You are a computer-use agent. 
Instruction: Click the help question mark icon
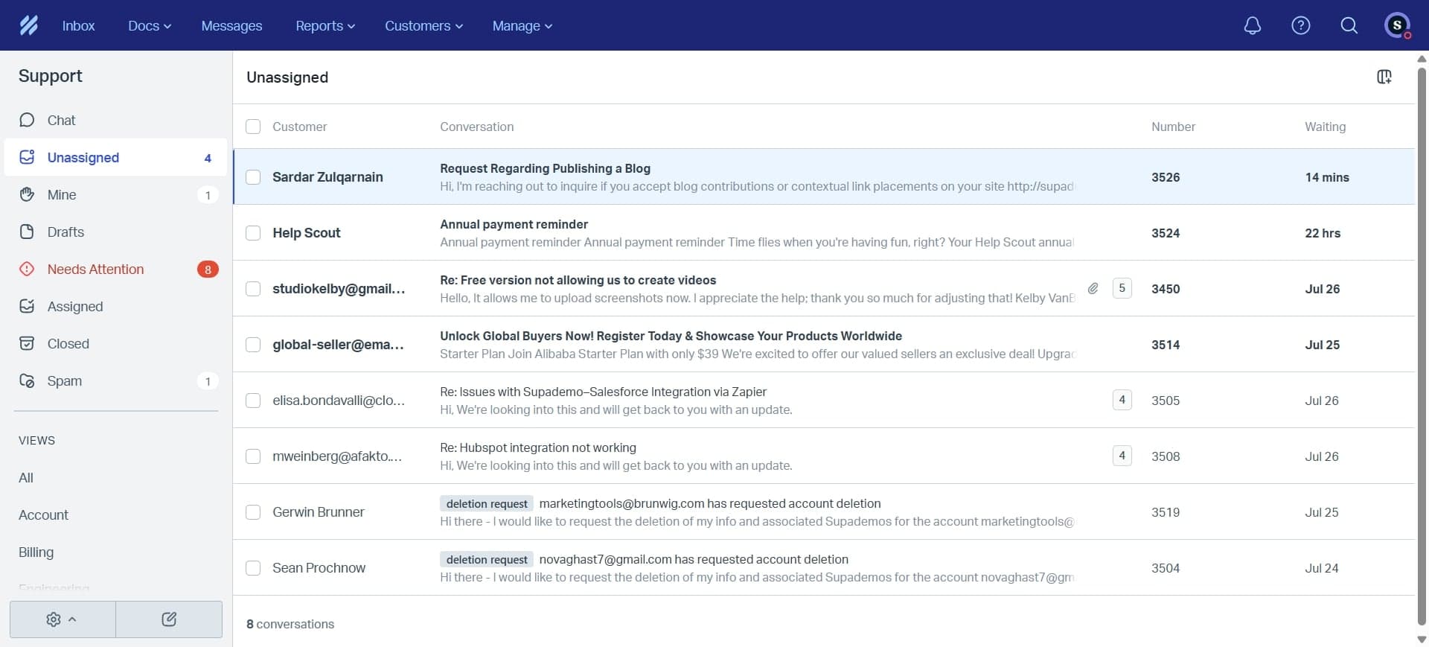[x=1300, y=25]
